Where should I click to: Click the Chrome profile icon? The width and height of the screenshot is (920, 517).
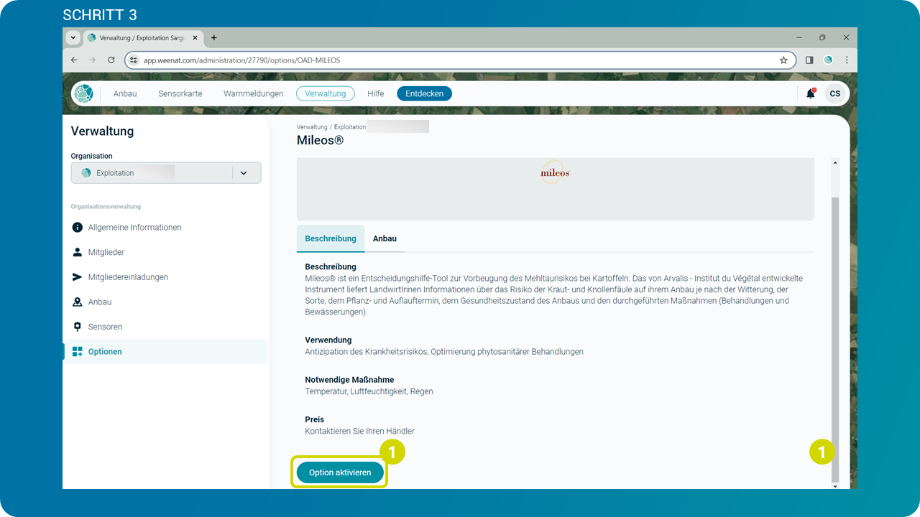[x=828, y=60]
